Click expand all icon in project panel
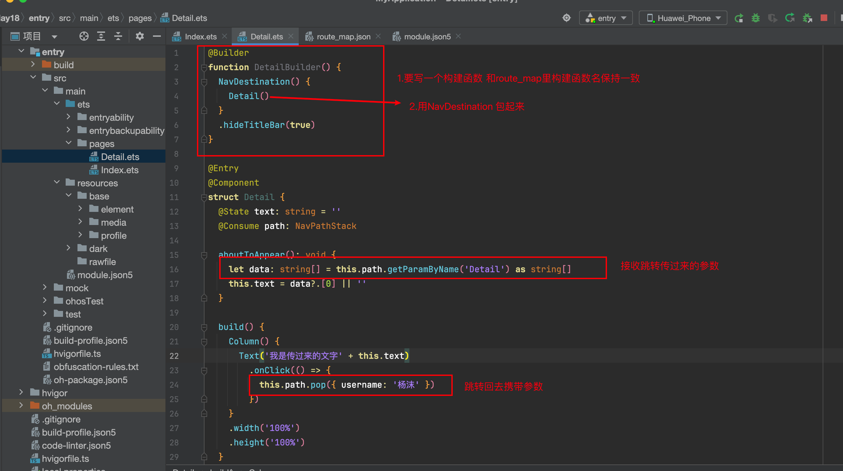 click(x=101, y=36)
